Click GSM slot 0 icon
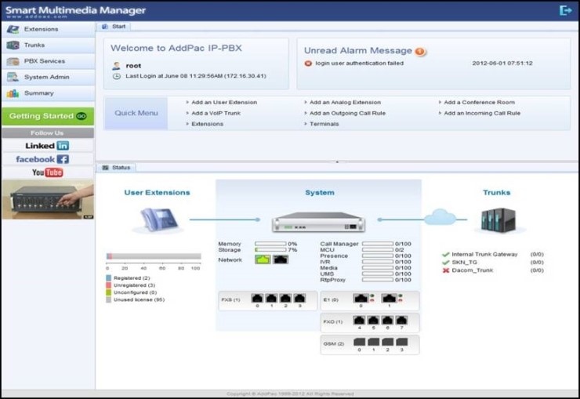The image size is (580, 399). click(x=360, y=342)
